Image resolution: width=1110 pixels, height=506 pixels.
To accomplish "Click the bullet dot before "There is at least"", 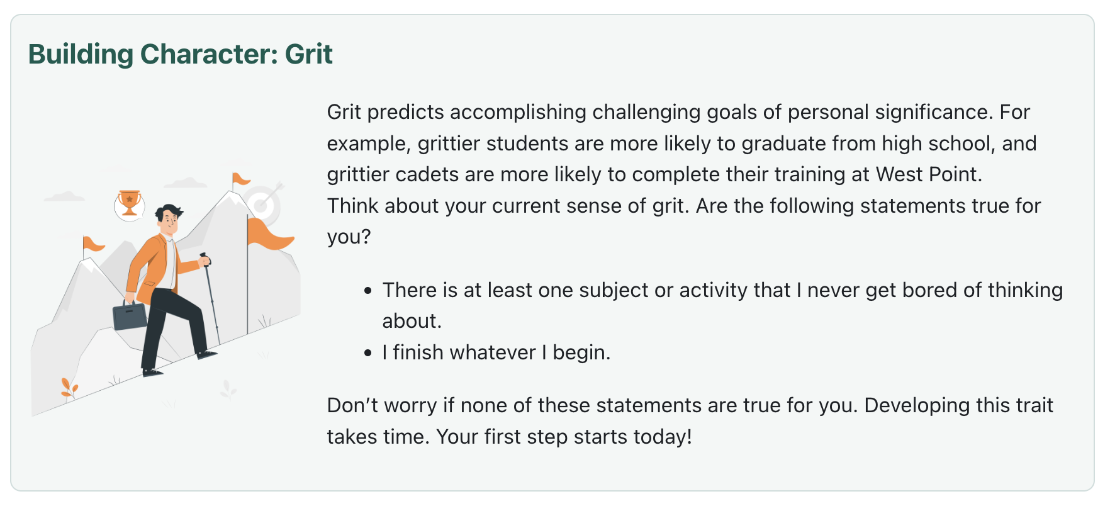I will 368,291.
